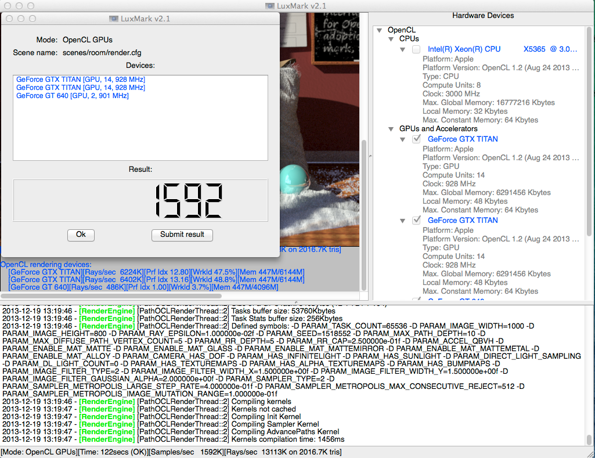Enable the Intel Xeon CPU checkbox
The height and width of the screenshot is (458, 595).
click(416, 49)
